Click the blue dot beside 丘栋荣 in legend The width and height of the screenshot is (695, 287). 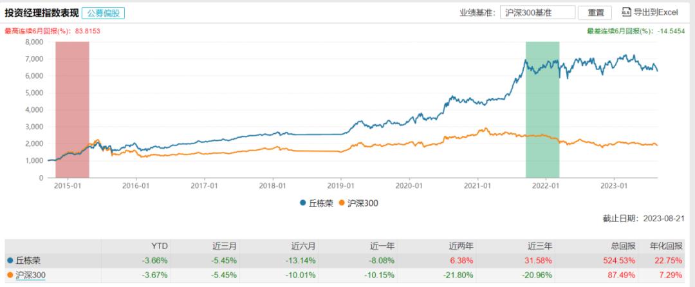click(302, 203)
